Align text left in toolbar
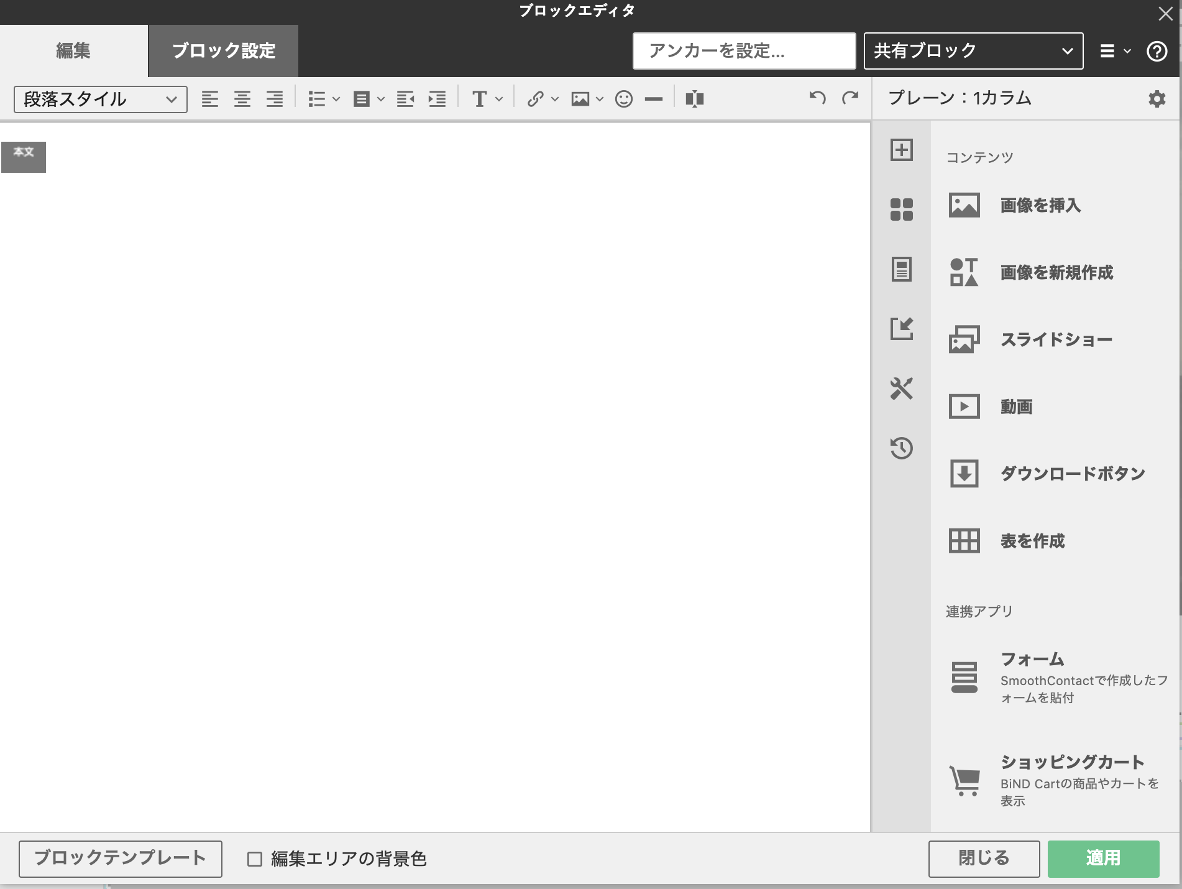This screenshot has height=889, width=1182. tap(210, 99)
